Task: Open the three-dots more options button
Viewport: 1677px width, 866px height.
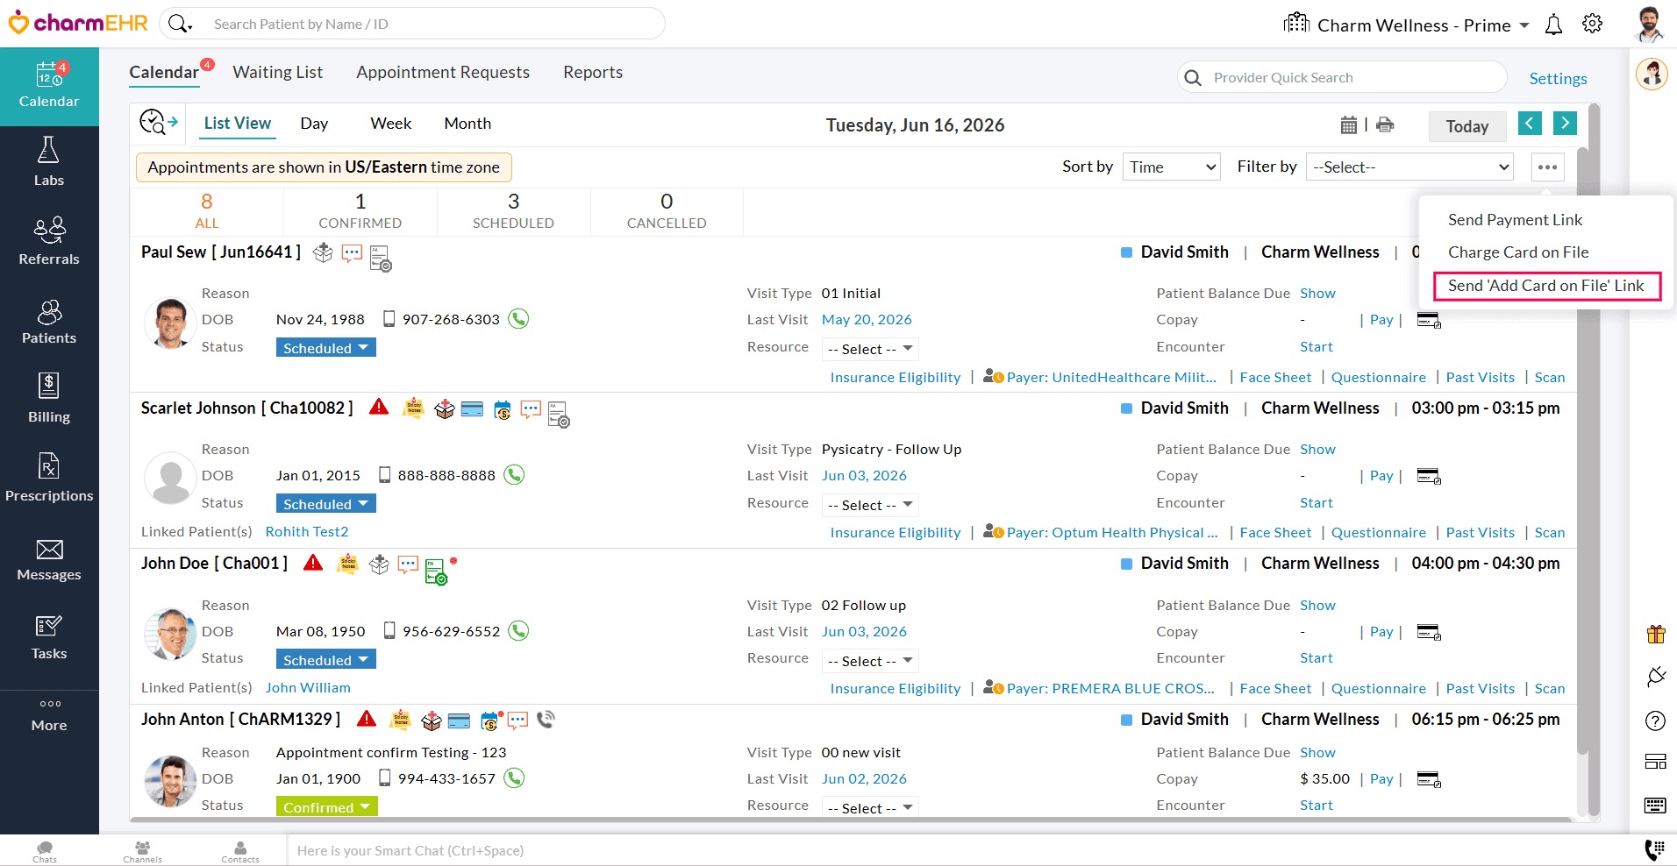Action: (x=1547, y=167)
